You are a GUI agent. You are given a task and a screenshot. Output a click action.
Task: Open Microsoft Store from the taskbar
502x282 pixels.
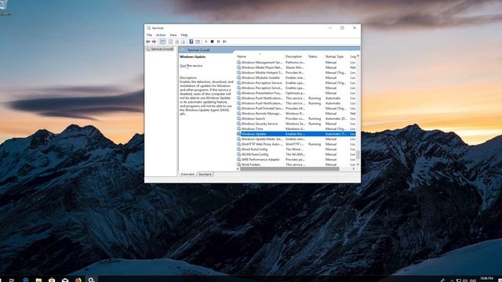click(52, 280)
